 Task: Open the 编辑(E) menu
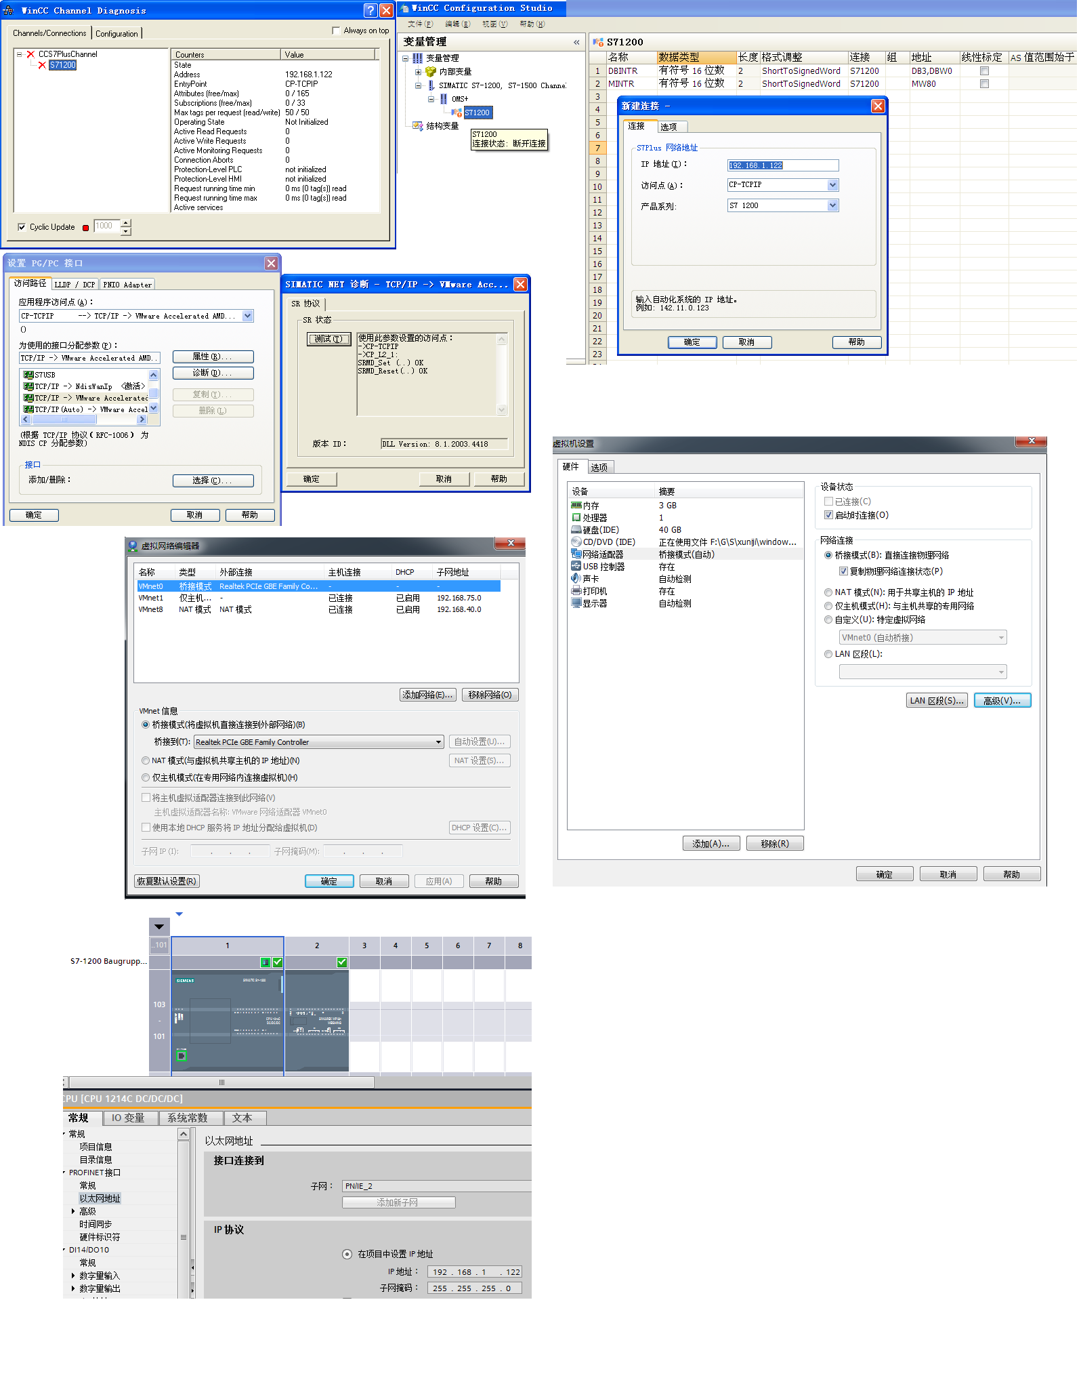[x=457, y=24]
